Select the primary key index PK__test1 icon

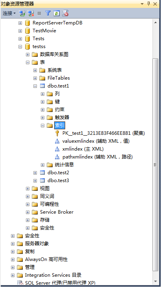tap(57, 133)
